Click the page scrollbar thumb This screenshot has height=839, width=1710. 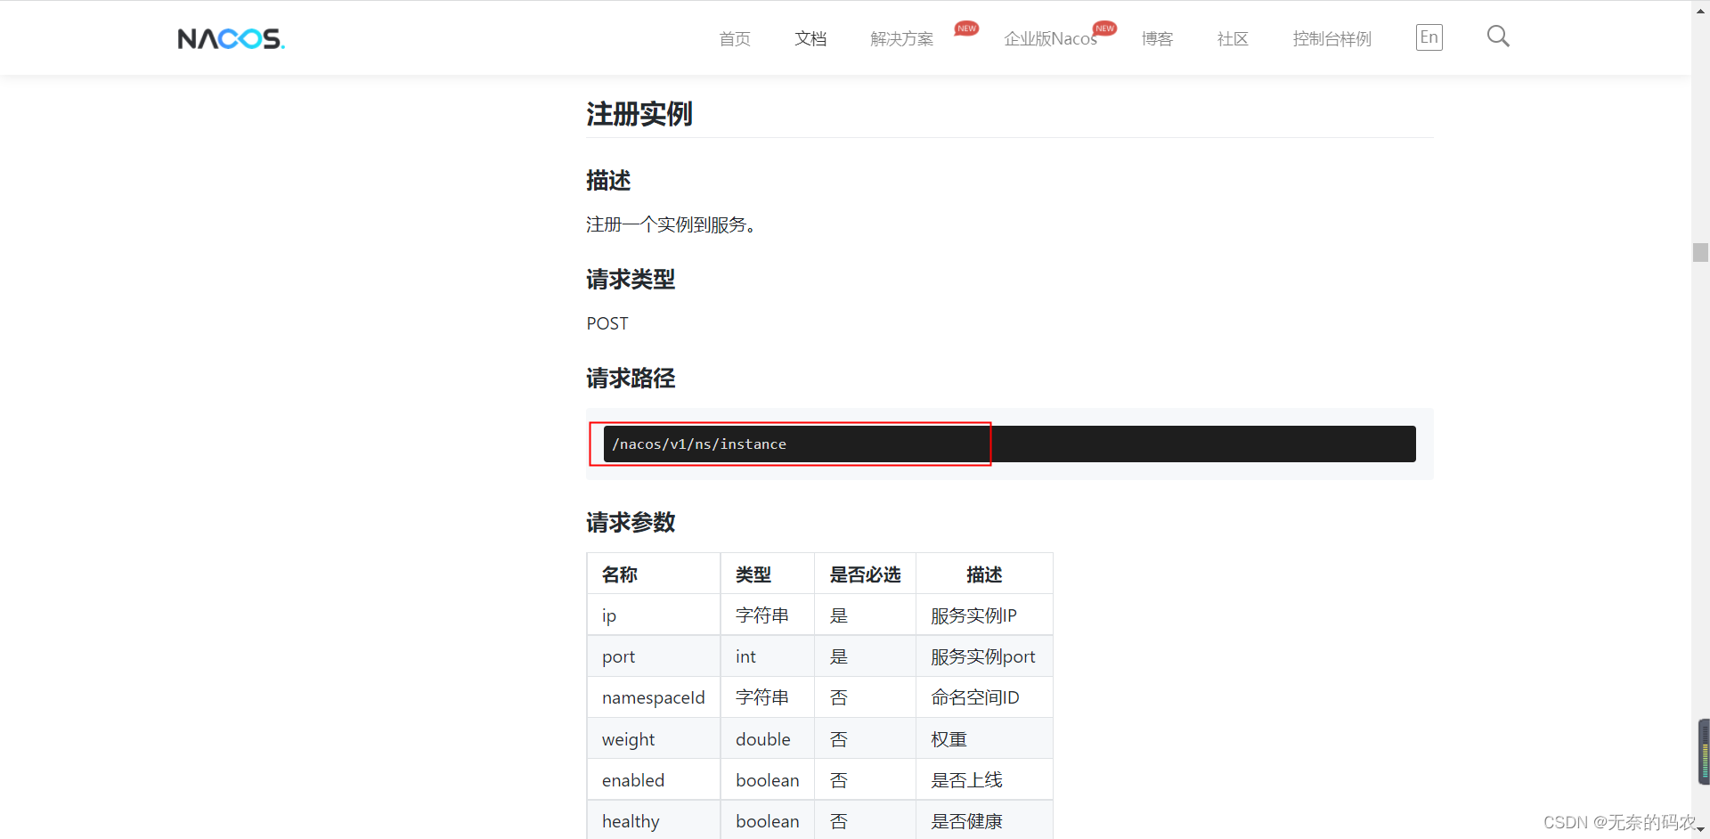1700,252
